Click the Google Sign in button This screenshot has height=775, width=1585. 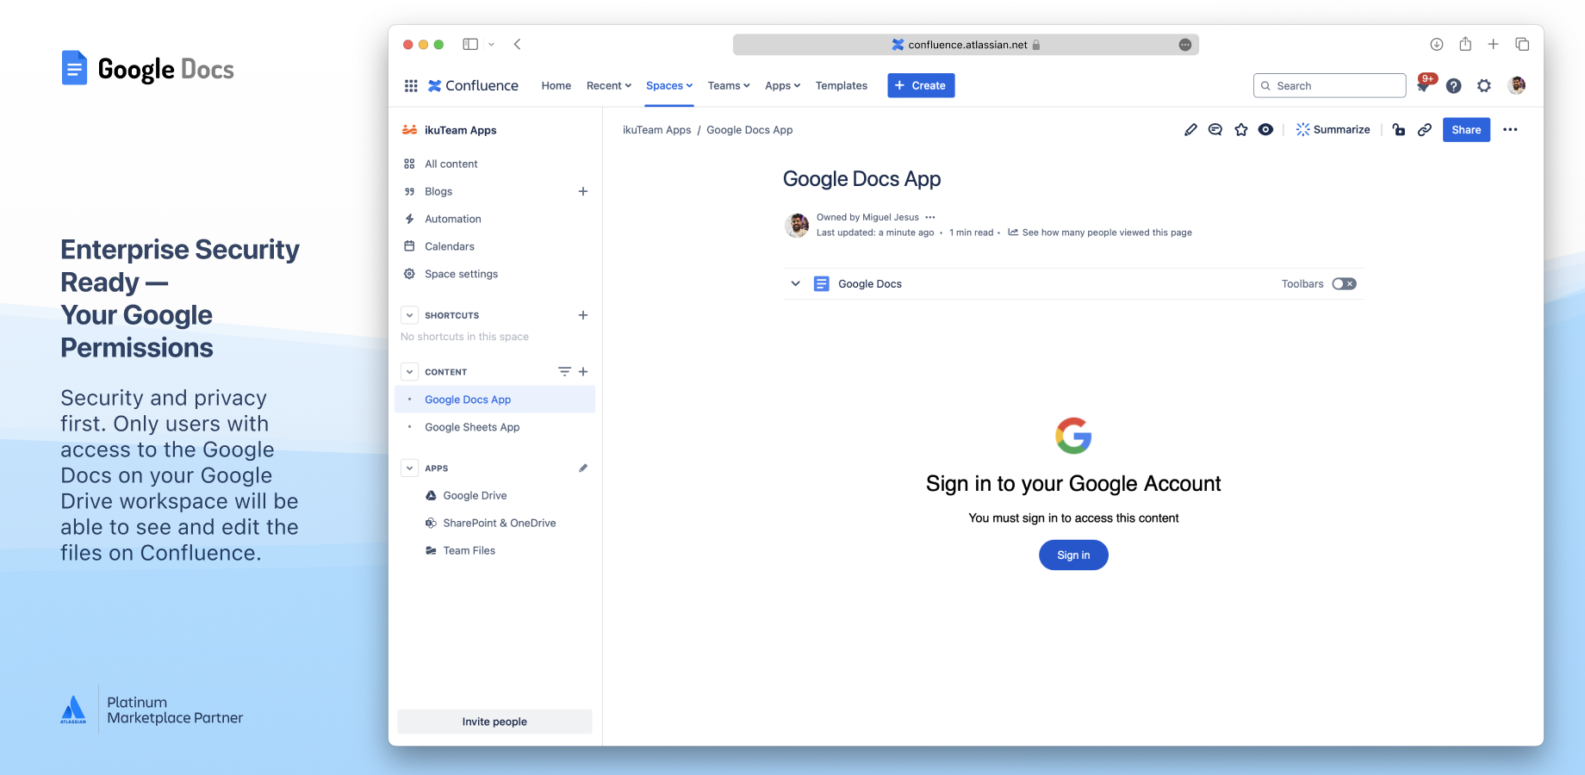[1073, 555]
